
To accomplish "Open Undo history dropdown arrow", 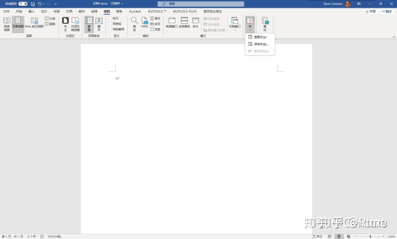I will coord(44,4).
